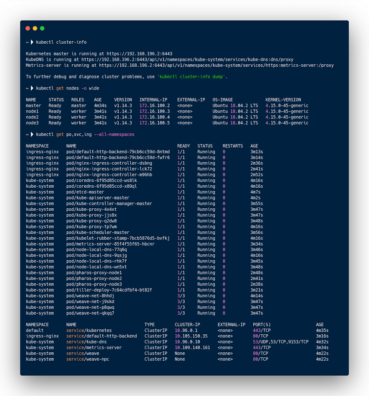Screen dimensions: 369x396
Task: Click pod/kube-proxy-tp7wm
Action: point(91,227)
